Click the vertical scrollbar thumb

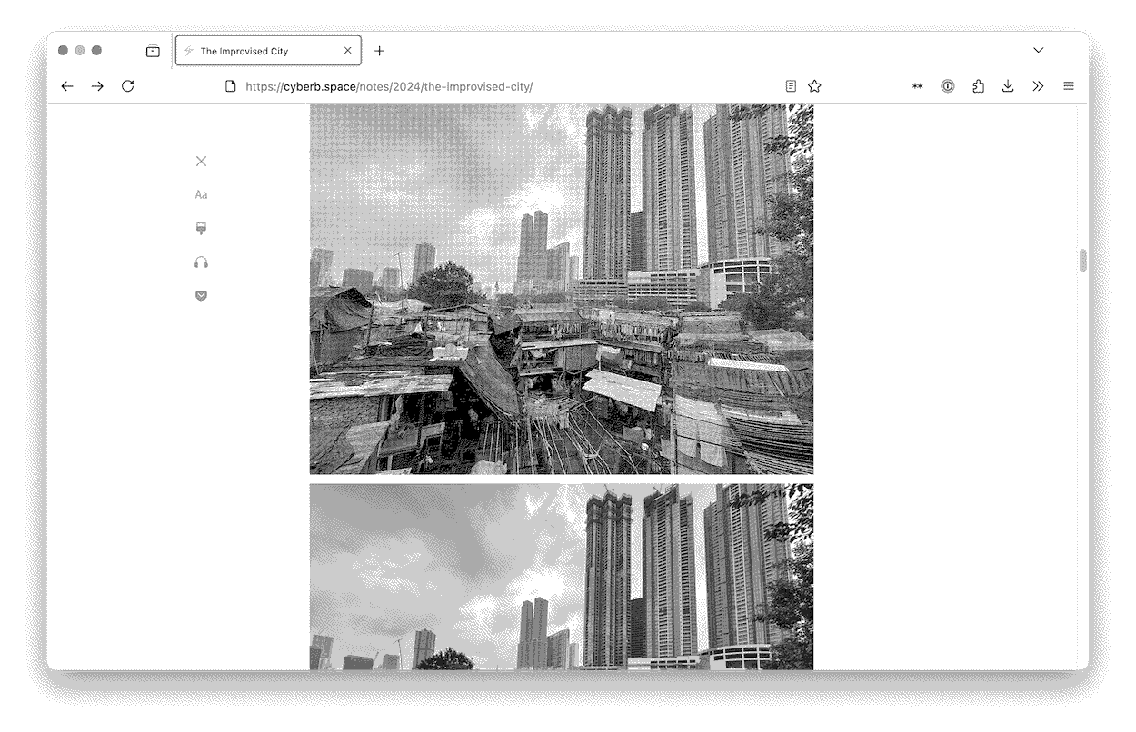coord(1083,260)
